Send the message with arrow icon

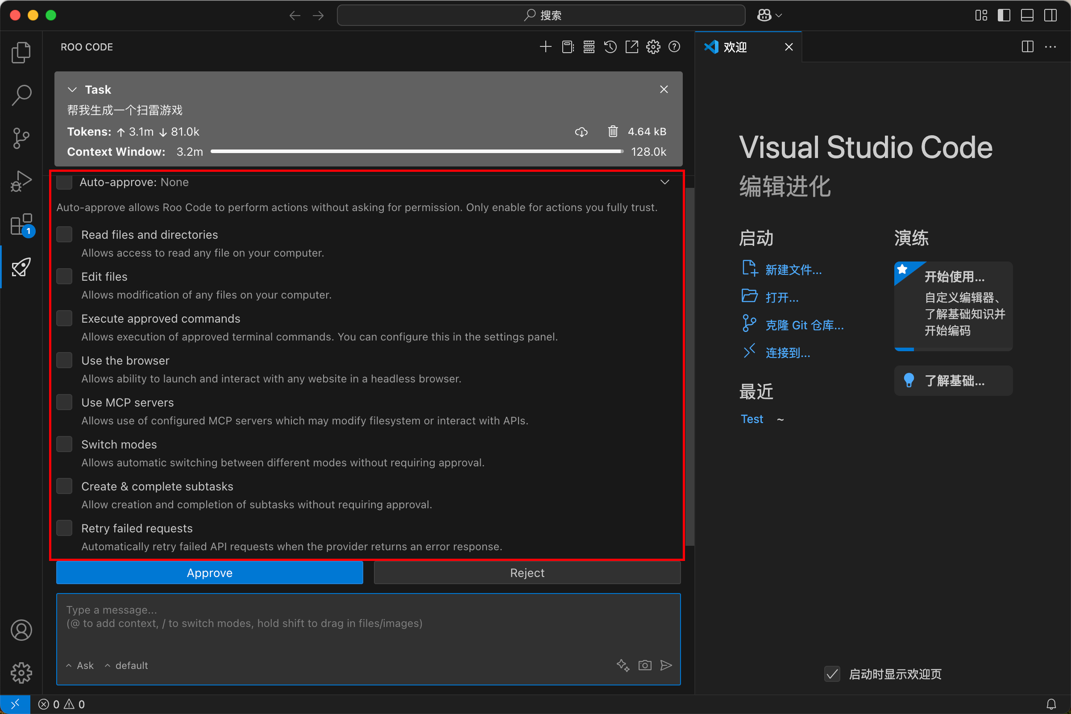click(666, 665)
